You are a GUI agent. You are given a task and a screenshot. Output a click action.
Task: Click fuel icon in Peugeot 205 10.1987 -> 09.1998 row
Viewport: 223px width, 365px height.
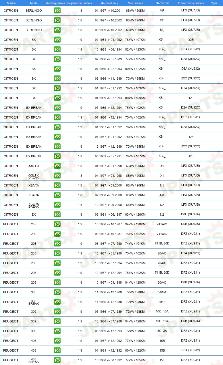57,282
